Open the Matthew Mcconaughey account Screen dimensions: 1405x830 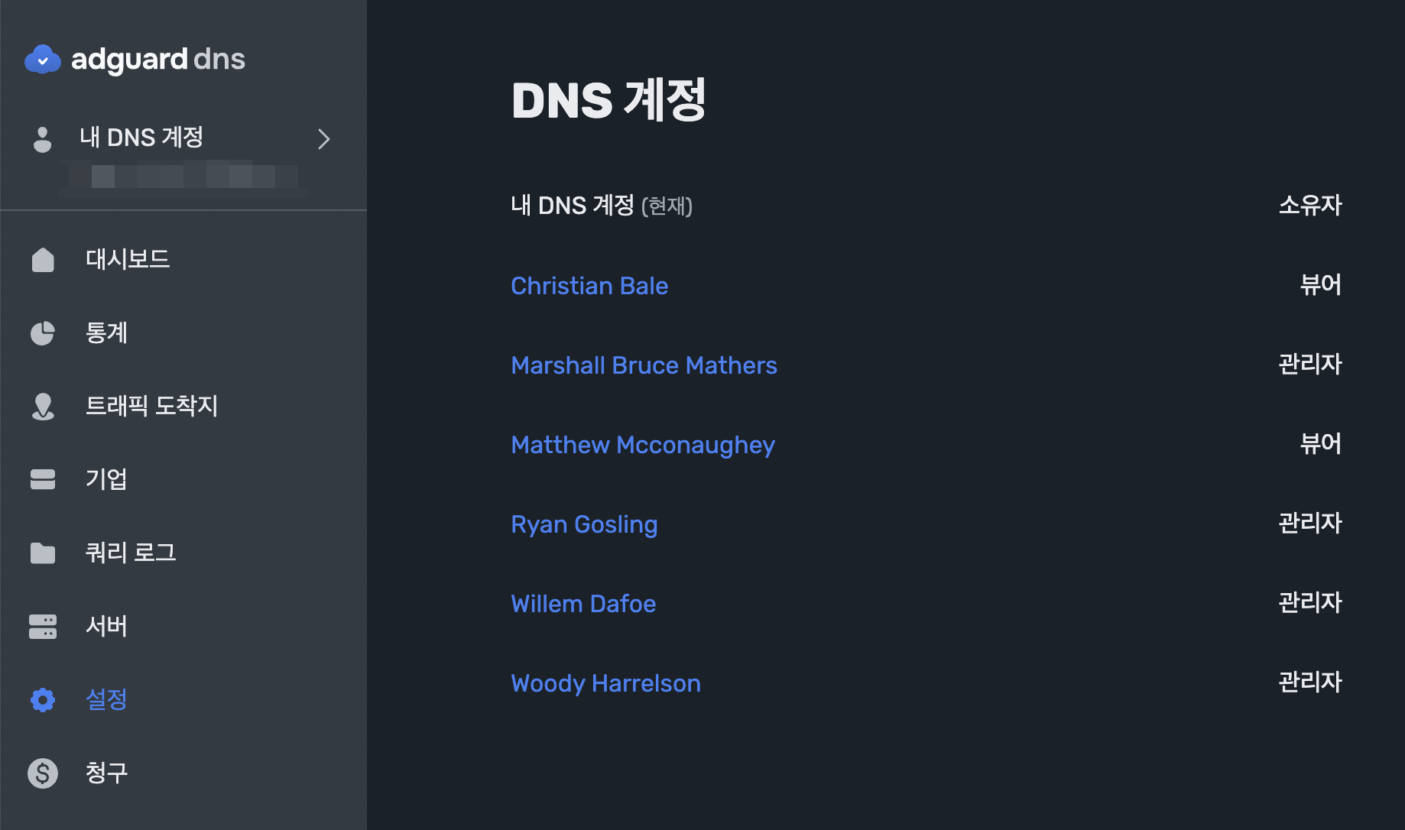pyautogui.click(x=642, y=445)
